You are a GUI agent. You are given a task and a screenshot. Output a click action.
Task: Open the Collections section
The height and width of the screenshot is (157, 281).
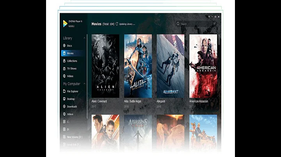pos(73,61)
